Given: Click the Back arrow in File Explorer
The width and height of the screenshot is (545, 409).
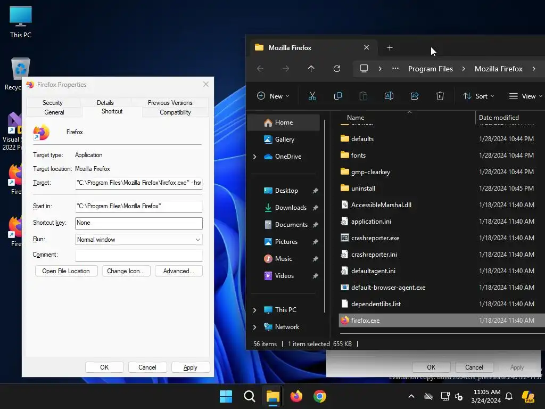Looking at the screenshot, I should click(260, 69).
